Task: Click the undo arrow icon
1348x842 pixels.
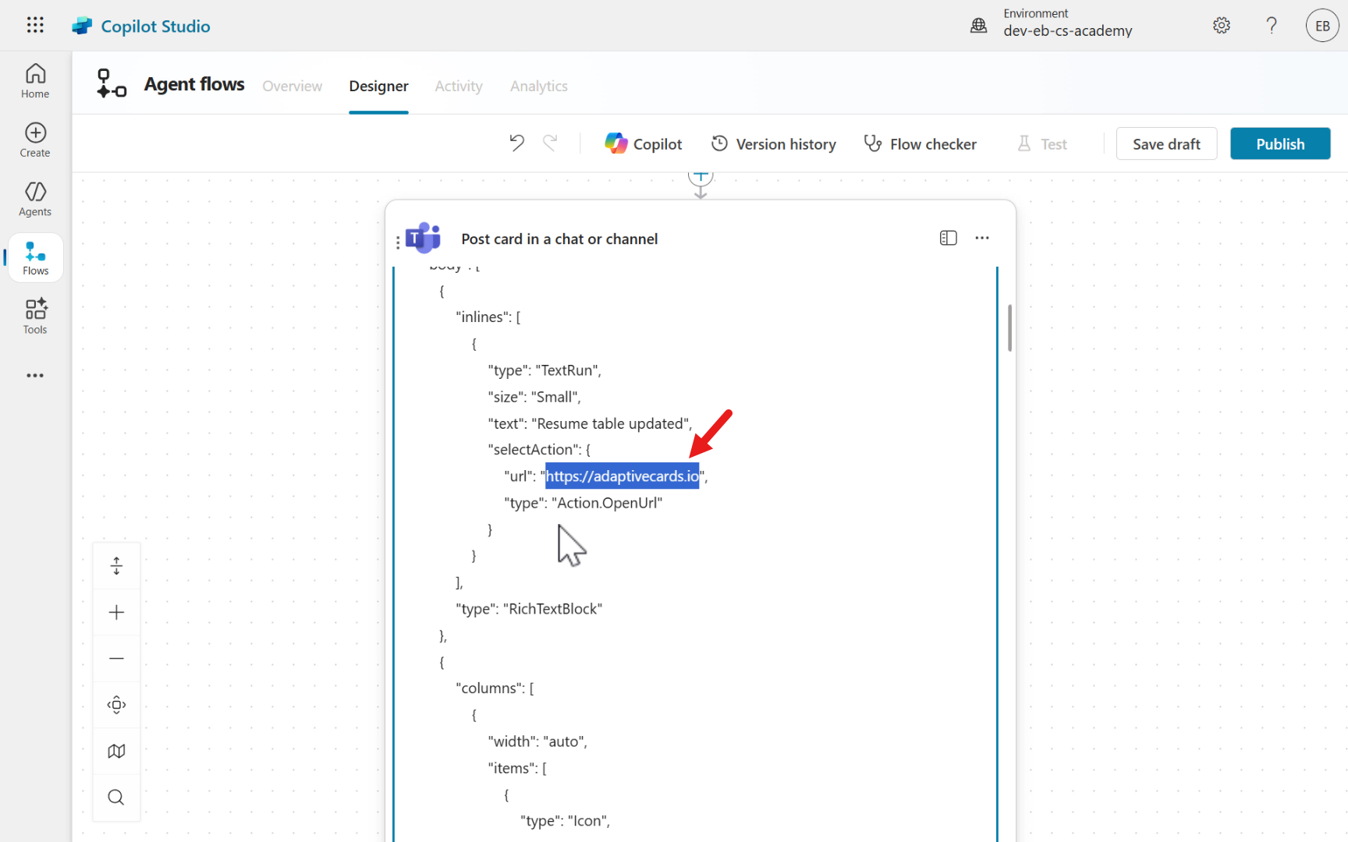Action: click(516, 143)
